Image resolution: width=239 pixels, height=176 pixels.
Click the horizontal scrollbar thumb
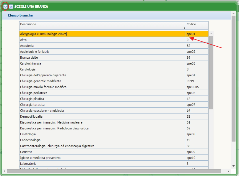[114, 171]
